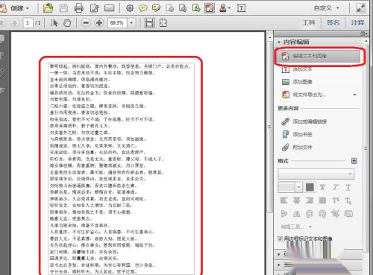This screenshot has height=275, width=373.
Task: Open the stamp tool dropdown arrow
Action: pos(229,8)
